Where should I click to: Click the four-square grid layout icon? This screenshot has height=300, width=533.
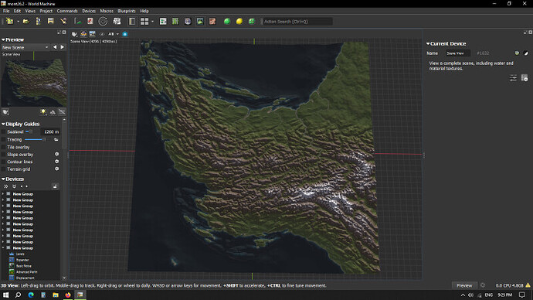click(144, 21)
